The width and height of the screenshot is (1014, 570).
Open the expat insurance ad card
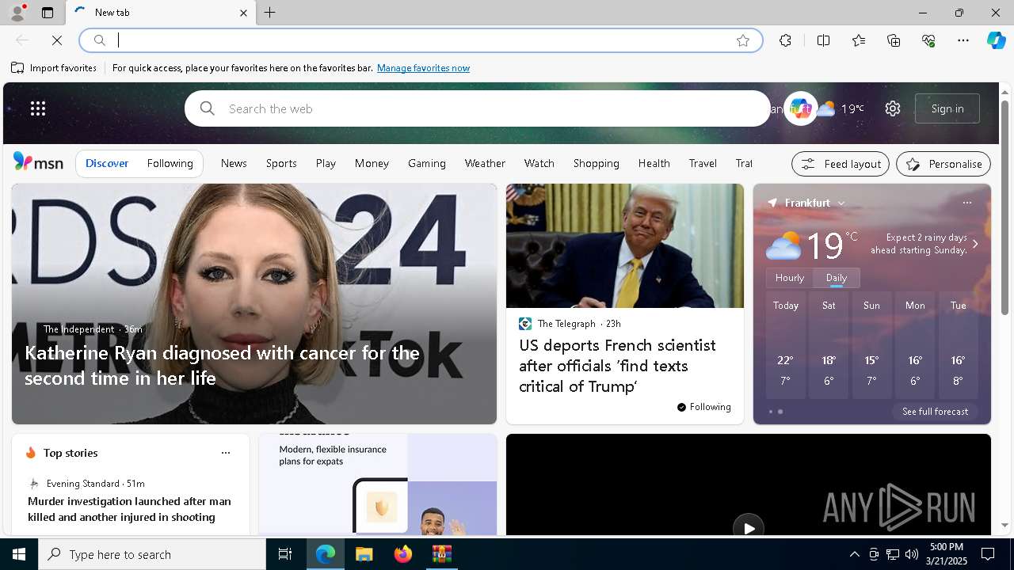(378, 484)
